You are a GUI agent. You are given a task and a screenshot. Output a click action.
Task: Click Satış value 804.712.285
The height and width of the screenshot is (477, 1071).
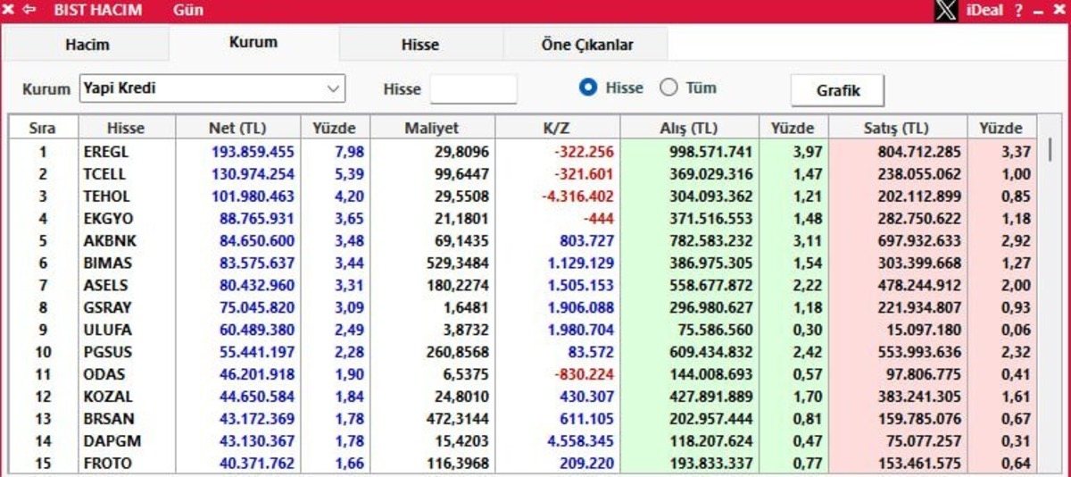pyautogui.click(x=919, y=152)
